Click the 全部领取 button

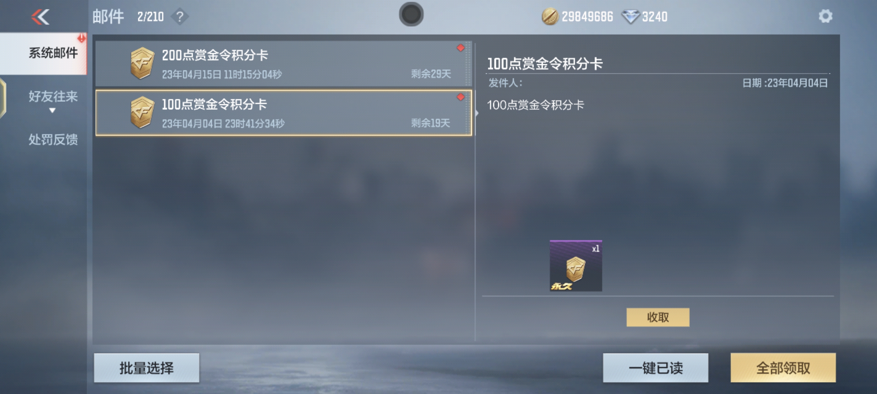783,367
